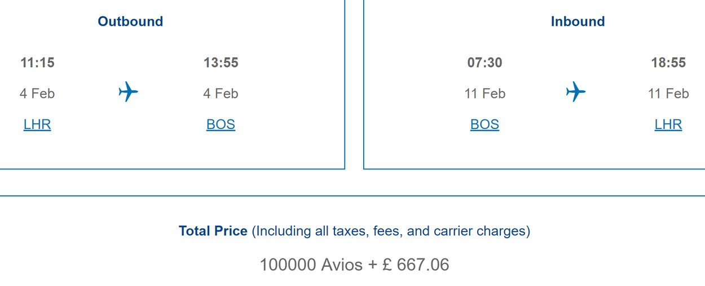This screenshot has width=705, height=286.
Task: Click the airplane icon in Outbound panel
Action: click(x=129, y=91)
